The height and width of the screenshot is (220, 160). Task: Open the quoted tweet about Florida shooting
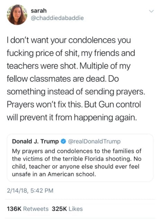(x=80, y=158)
